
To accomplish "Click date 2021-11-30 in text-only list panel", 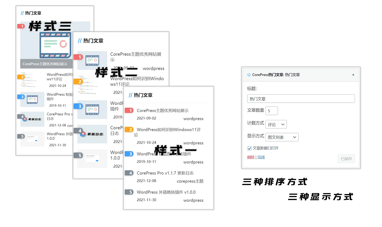I will [146, 200].
